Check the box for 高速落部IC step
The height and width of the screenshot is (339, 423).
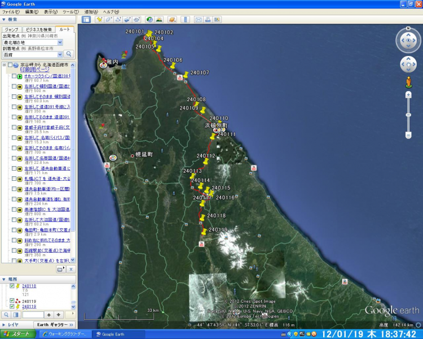click(x=14, y=210)
